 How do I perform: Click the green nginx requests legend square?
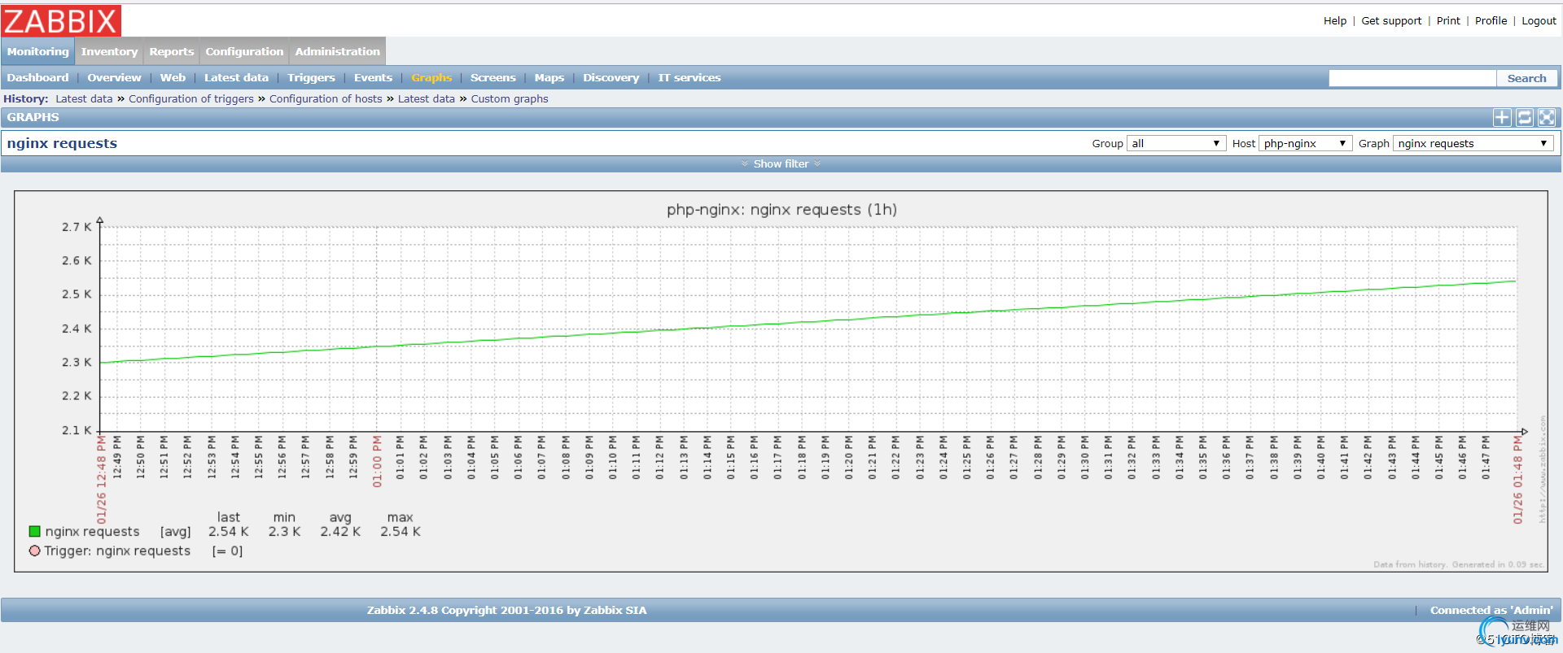click(35, 532)
